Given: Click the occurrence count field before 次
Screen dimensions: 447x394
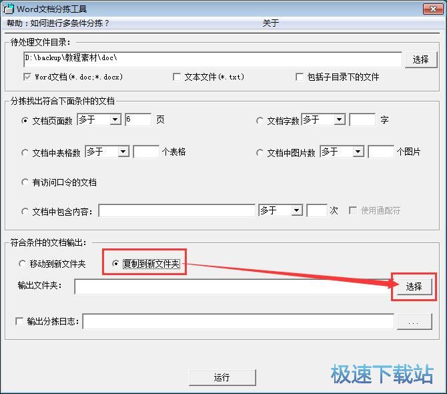Looking at the screenshot, I should (x=317, y=210).
